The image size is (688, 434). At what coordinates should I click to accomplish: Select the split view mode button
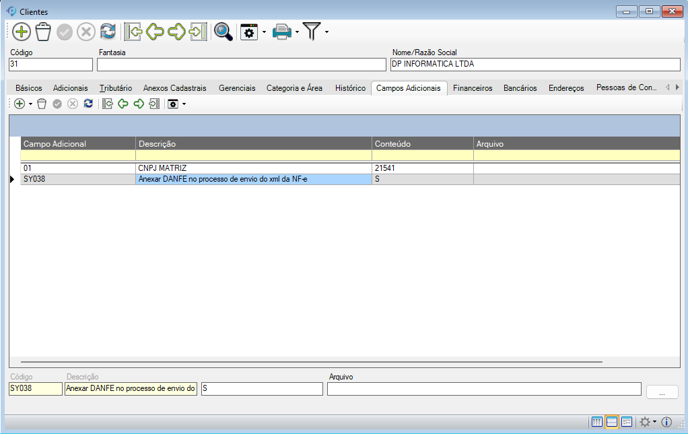(x=612, y=422)
